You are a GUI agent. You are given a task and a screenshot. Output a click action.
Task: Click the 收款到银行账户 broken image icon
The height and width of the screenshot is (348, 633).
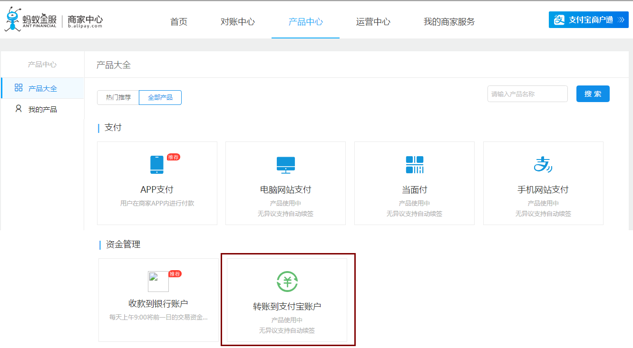pos(158,281)
